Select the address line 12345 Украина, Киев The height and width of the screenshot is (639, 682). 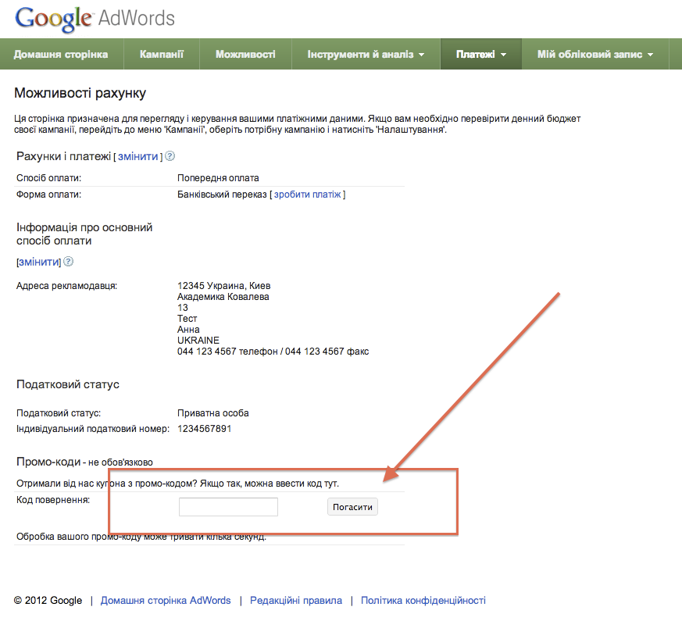[x=224, y=286]
